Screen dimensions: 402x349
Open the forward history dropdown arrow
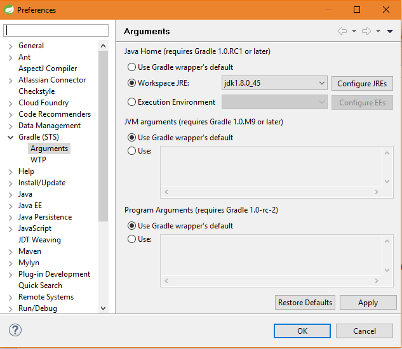coord(378,31)
